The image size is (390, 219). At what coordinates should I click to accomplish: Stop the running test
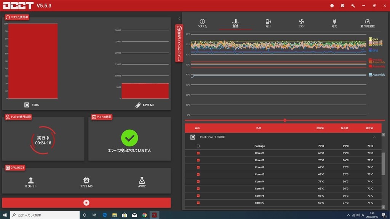click(86, 203)
